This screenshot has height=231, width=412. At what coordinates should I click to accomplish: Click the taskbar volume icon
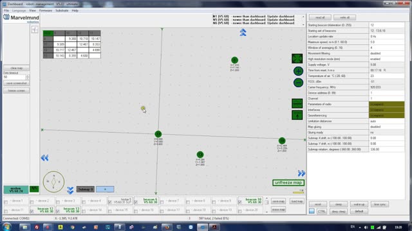(x=366, y=227)
